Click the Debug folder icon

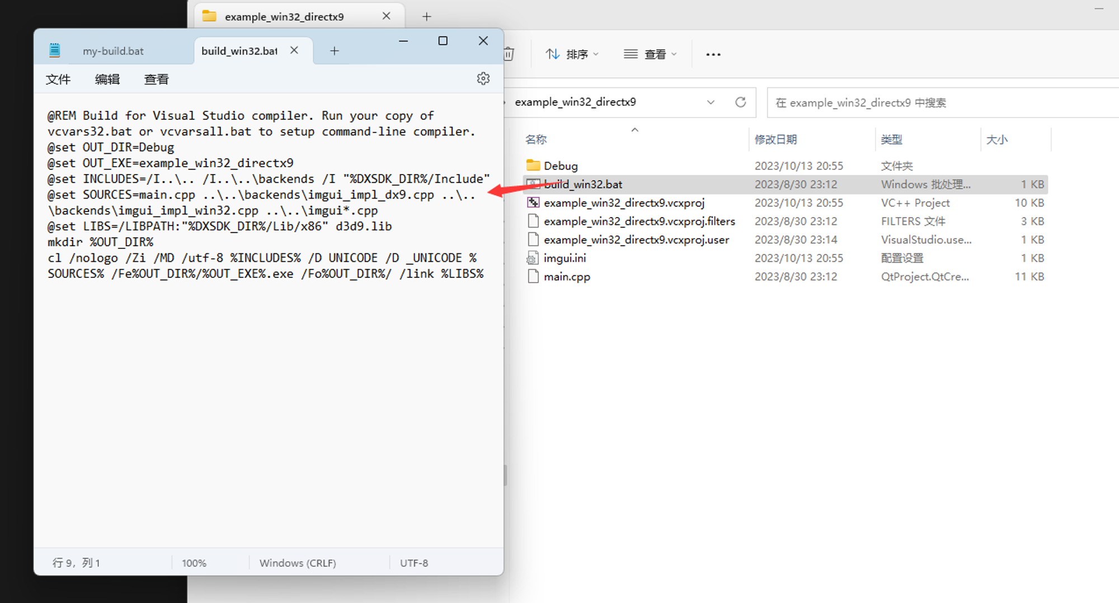(x=532, y=165)
